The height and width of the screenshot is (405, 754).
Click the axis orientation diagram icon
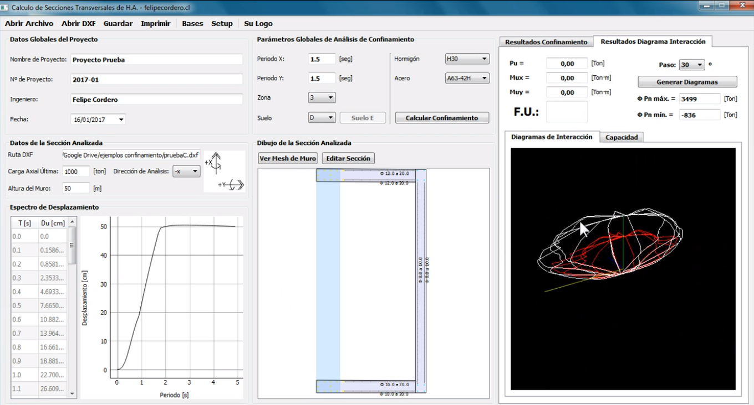(x=225, y=172)
